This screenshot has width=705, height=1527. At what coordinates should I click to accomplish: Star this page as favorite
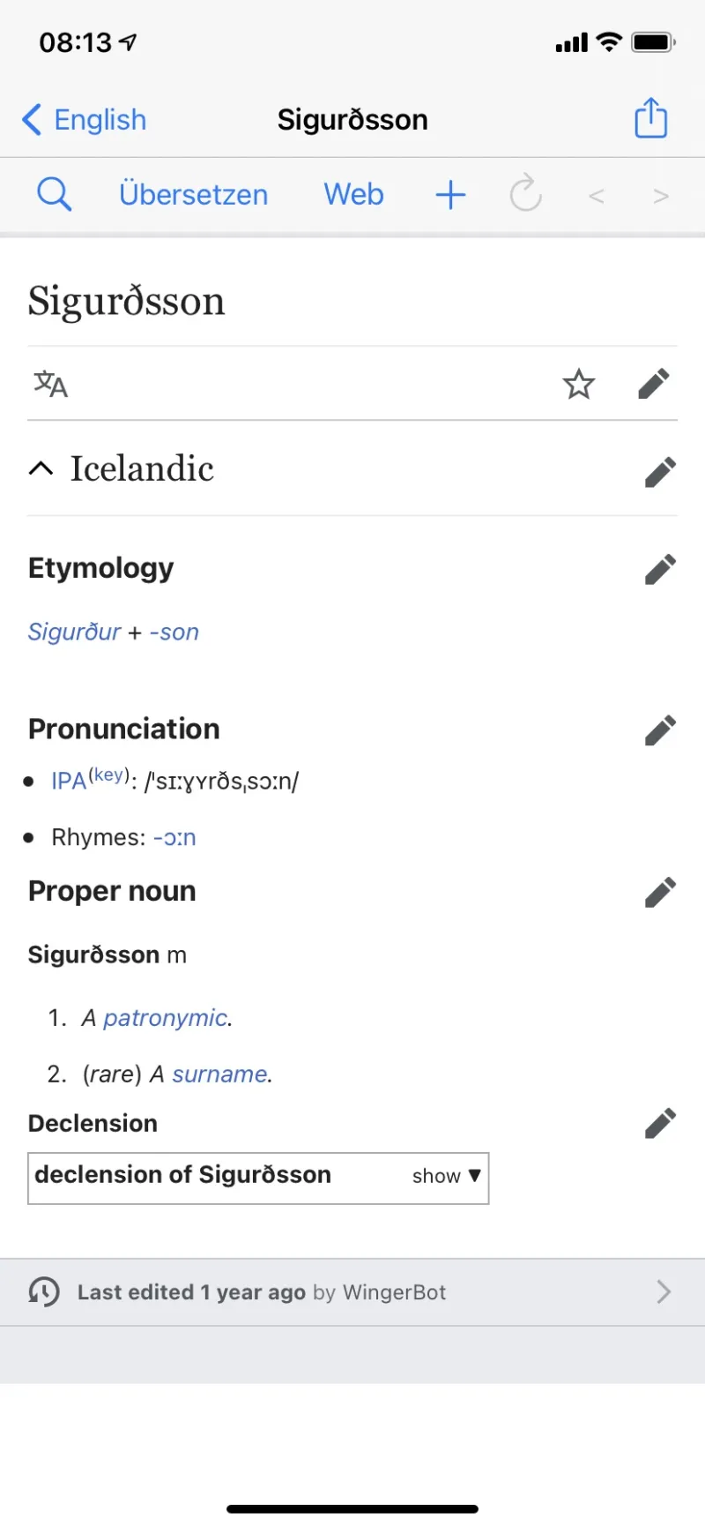pyautogui.click(x=579, y=385)
